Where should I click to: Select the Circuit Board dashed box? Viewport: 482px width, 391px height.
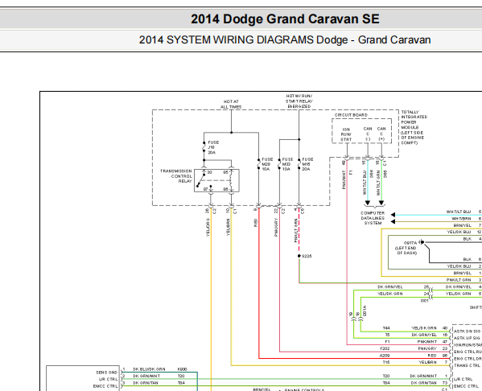coord(361,131)
